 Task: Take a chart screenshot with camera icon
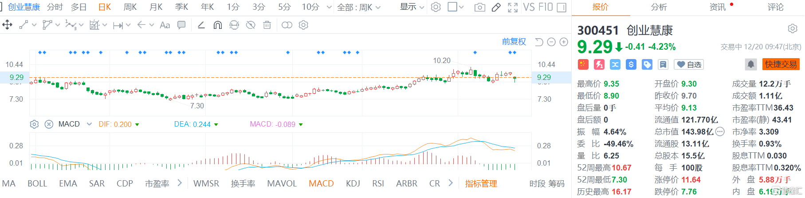[479, 8]
